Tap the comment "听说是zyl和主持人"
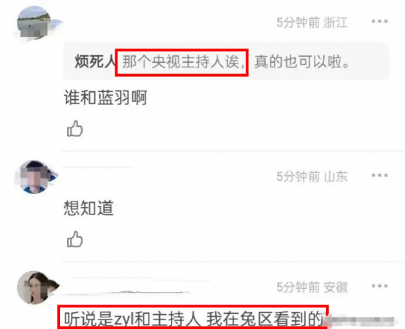This screenshot has height=329, width=405. point(193,319)
